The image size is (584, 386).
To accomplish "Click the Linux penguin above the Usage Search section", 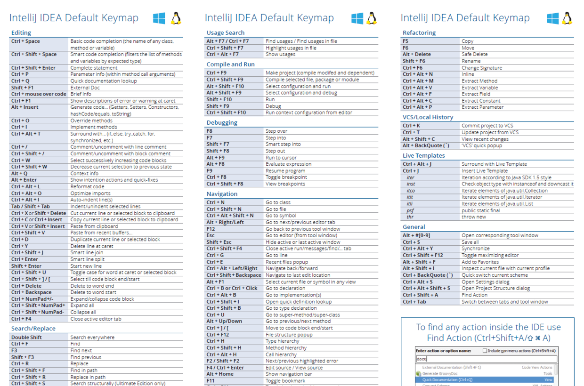I will (x=372, y=18).
